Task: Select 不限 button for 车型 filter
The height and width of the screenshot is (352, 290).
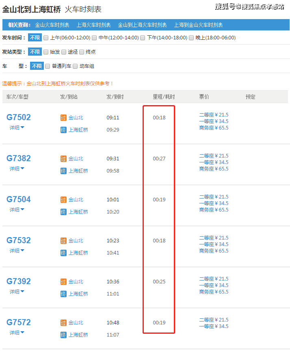Action: (37, 66)
